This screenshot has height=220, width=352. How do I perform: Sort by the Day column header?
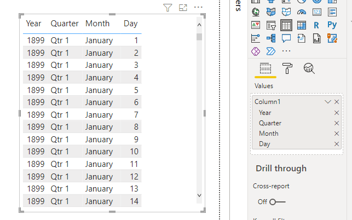[x=131, y=24]
